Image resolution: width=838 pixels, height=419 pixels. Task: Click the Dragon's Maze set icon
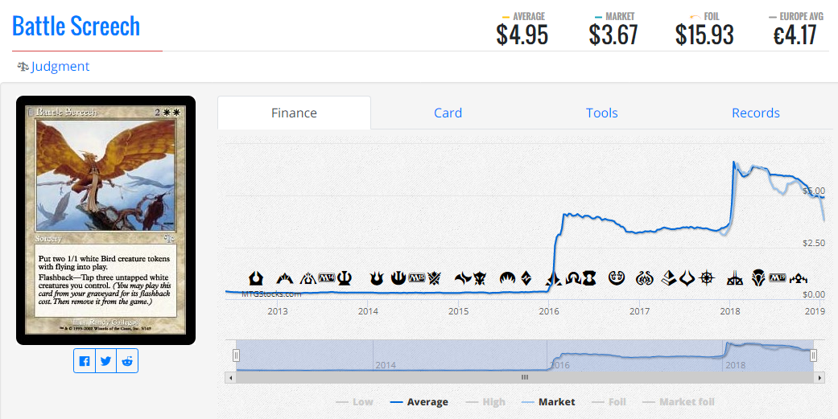[x=308, y=278]
